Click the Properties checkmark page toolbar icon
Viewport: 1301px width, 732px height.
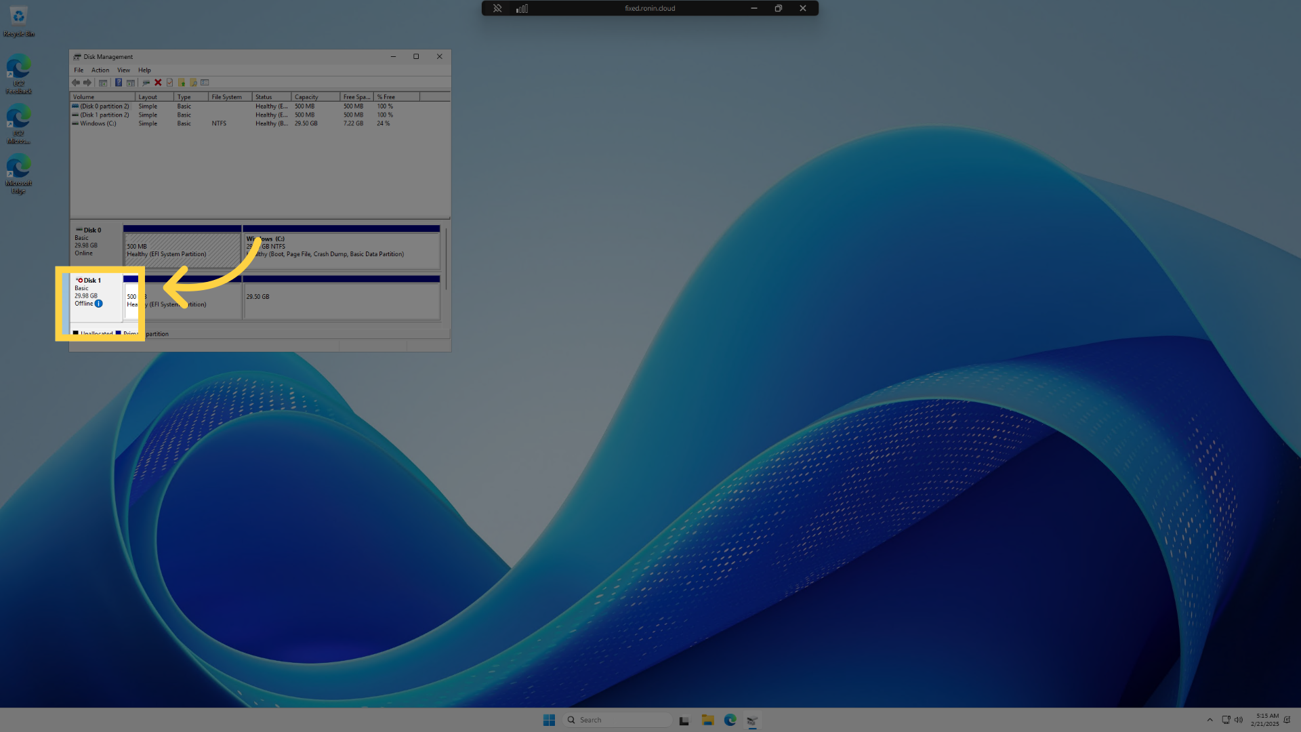tap(170, 83)
